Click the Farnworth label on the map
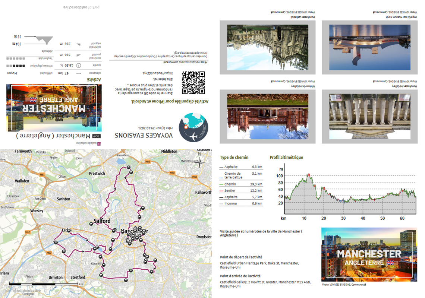Viewport: 425px width, 298px height. click(23, 151)
